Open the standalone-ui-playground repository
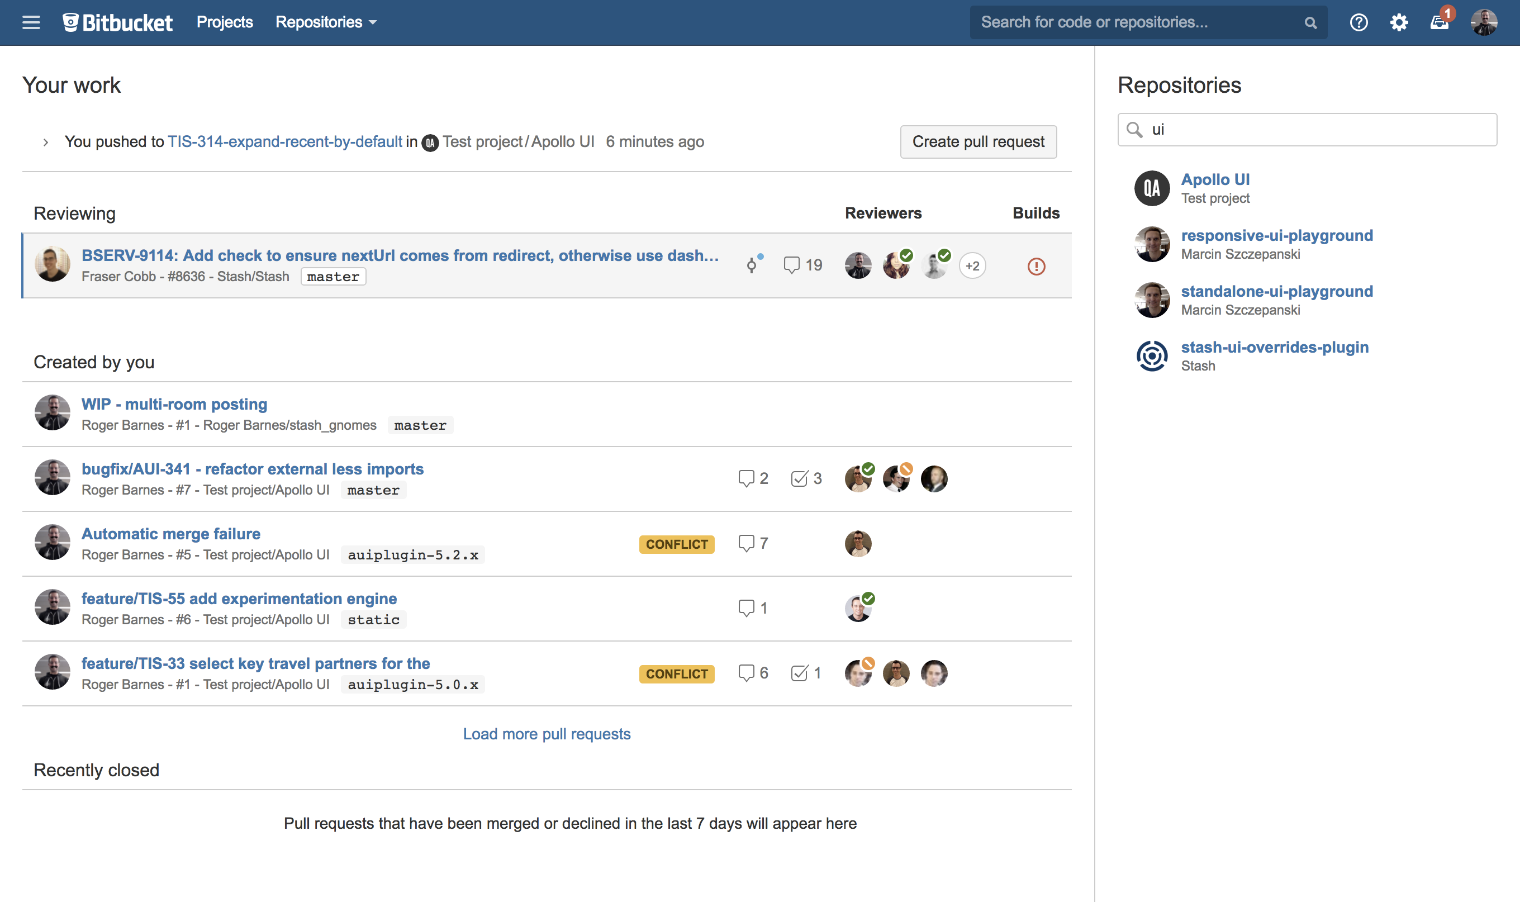This screenshot has width=1520, height=902. coord(1276,291)
